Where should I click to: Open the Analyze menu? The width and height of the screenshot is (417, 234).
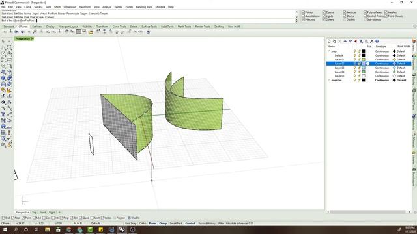pyautogui.click(x=107, y=7)
